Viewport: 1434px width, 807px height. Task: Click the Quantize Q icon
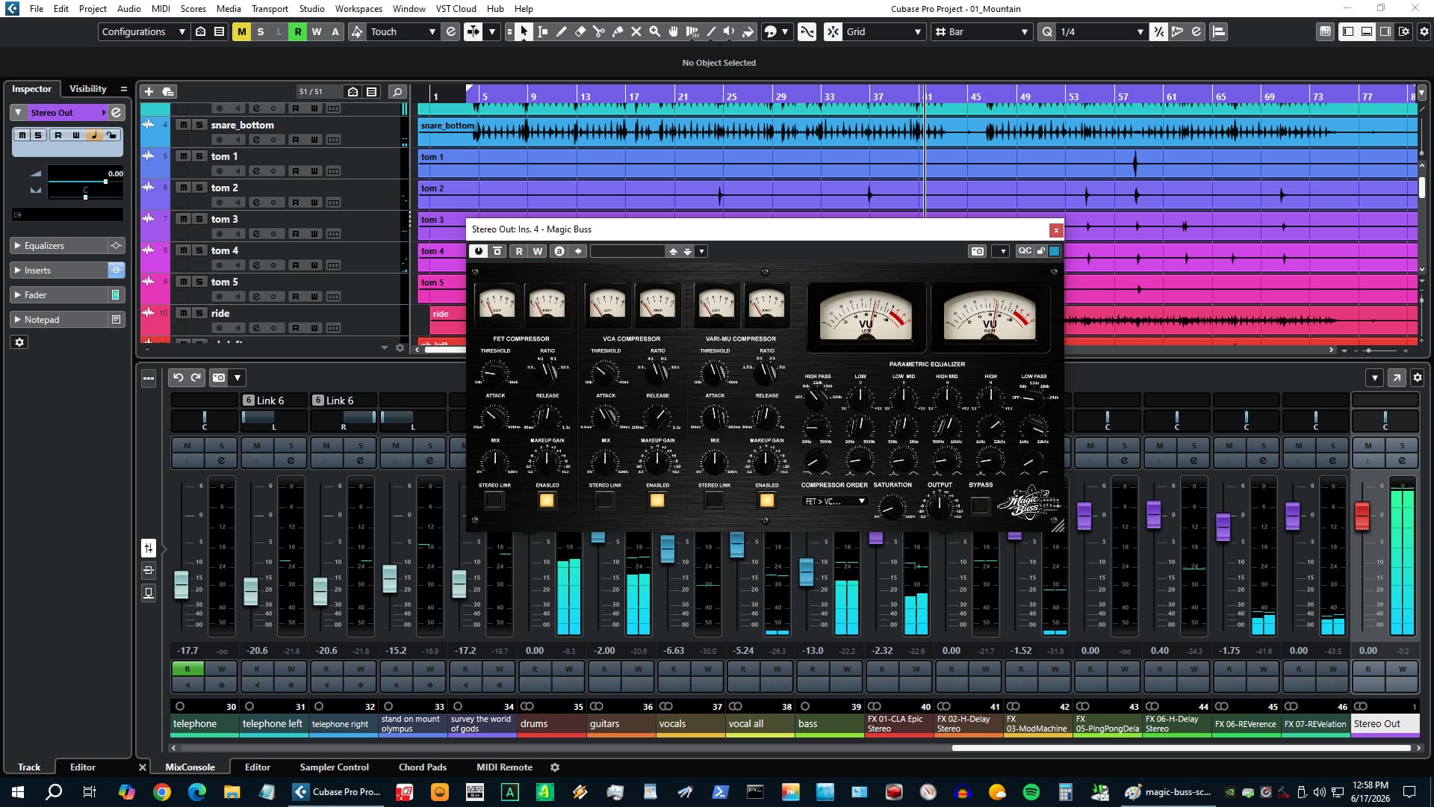1047,31
